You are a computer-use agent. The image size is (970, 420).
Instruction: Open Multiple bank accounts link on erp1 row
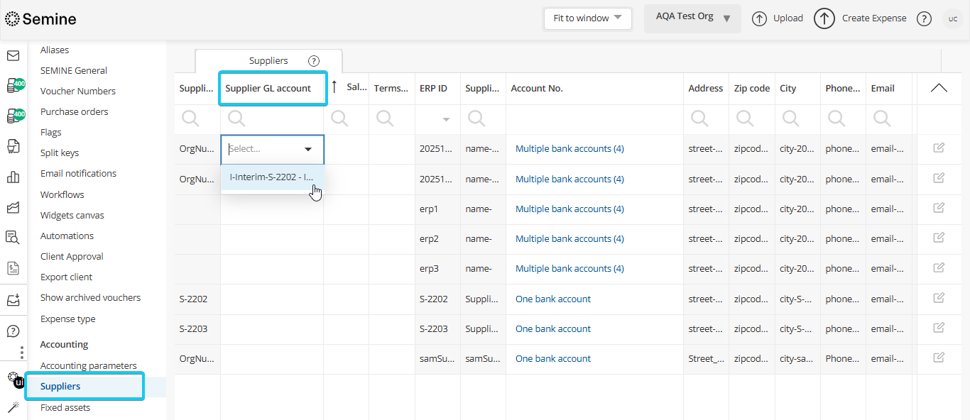[568, 209]
